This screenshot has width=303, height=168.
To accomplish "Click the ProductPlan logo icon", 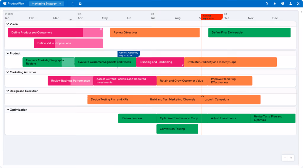I will (x=4, y=4).
